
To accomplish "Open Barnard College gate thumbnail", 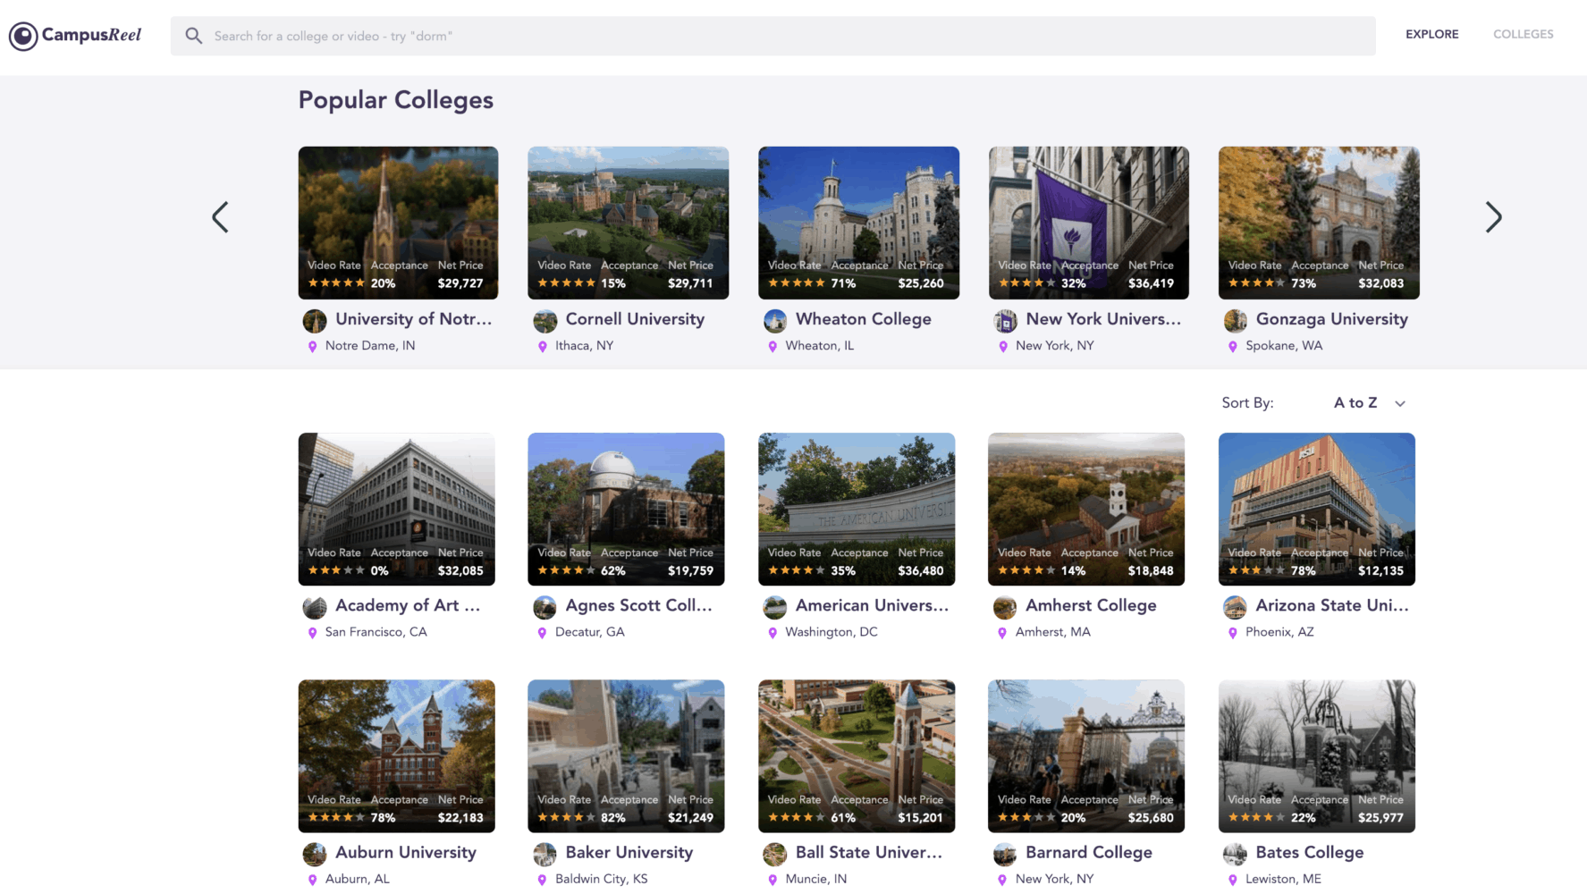I will click(x=1086, y=756).
